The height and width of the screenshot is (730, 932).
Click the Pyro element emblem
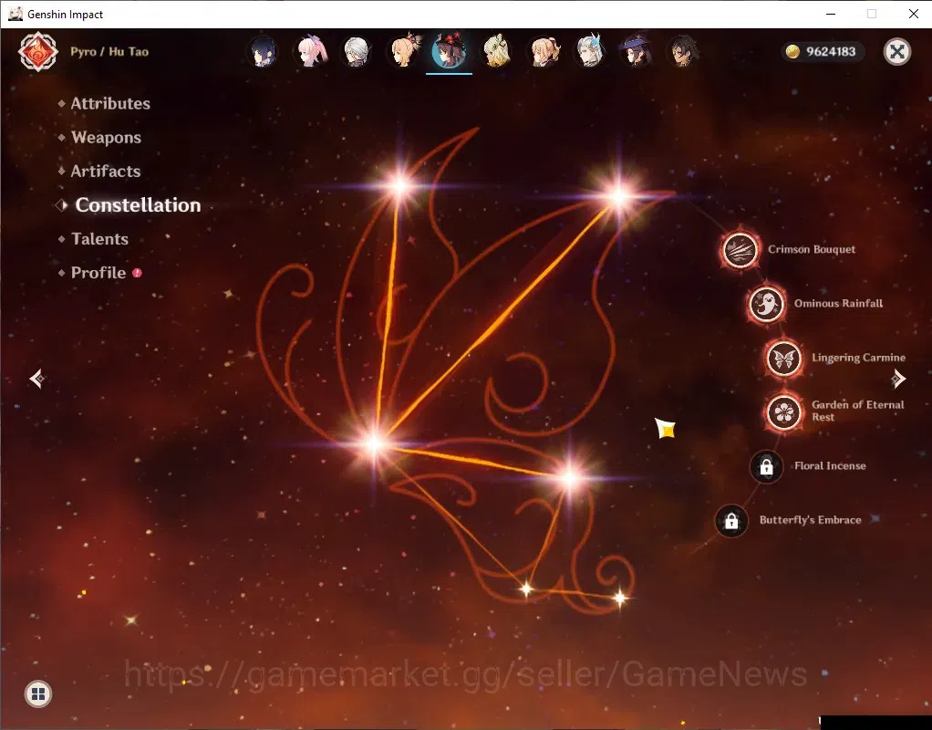38,52
